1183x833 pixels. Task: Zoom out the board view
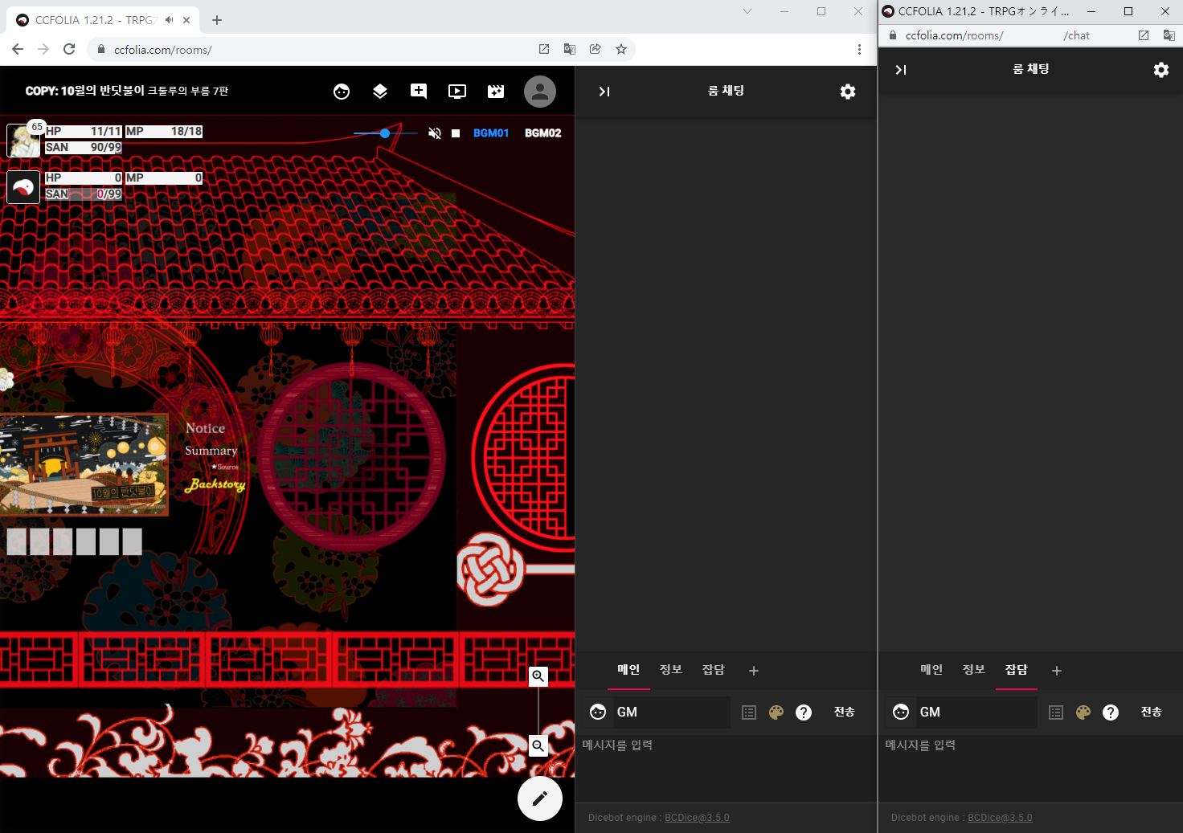pos(538,746)
